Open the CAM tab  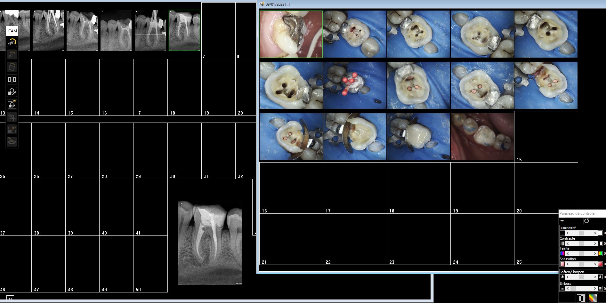click(x=12, y=31)
